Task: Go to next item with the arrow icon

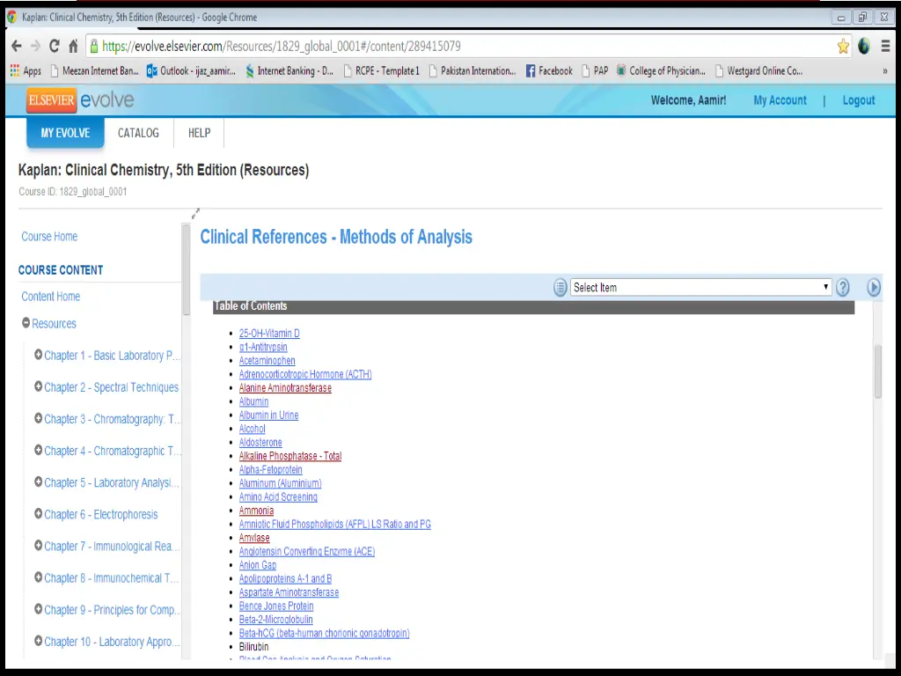Action: point(874,288)
